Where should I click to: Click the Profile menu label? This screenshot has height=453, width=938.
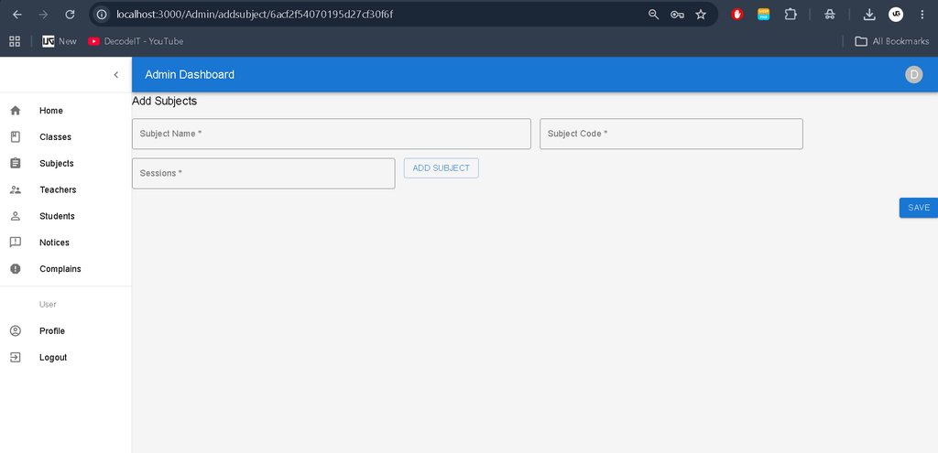pos(52,331)
